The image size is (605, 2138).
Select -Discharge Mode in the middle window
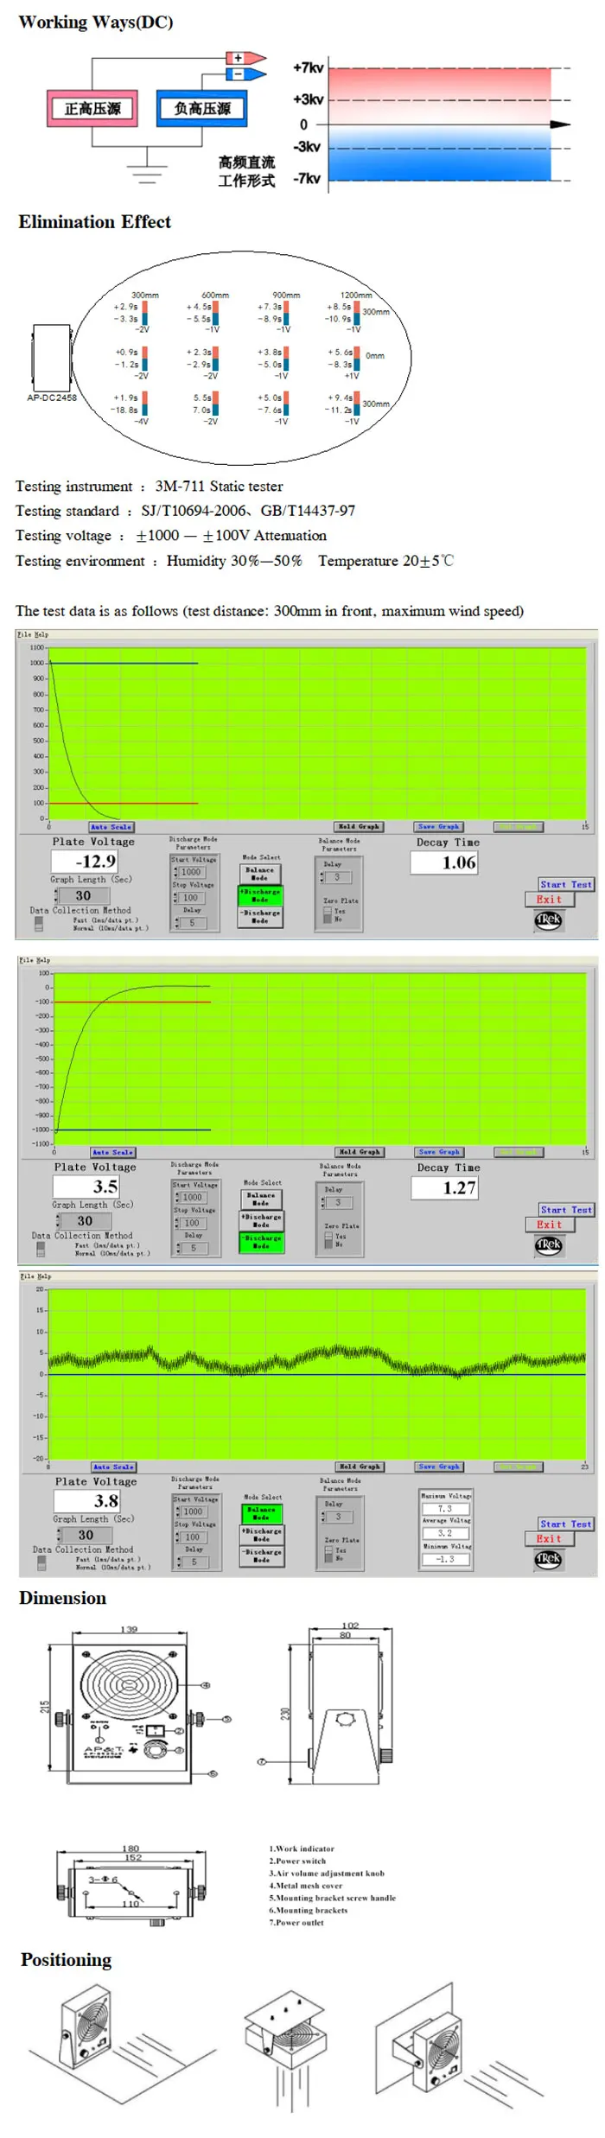[260, 1242]
